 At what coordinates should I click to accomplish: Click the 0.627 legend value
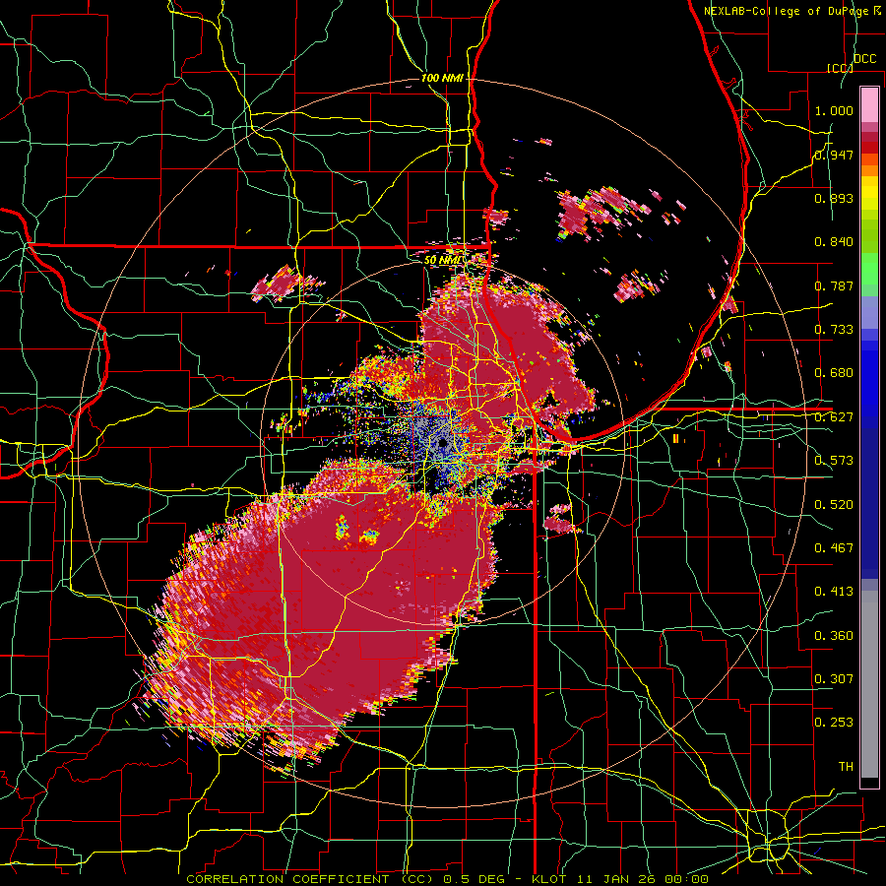click(834, 417)
